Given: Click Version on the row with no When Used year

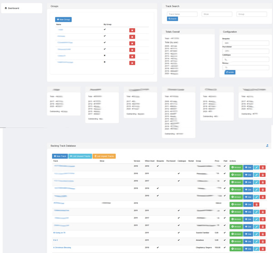Looking at the screenshot, I should [236, 204].
